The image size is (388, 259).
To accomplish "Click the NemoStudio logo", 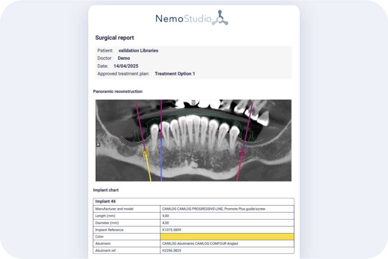I will click(x=192, y=18).
